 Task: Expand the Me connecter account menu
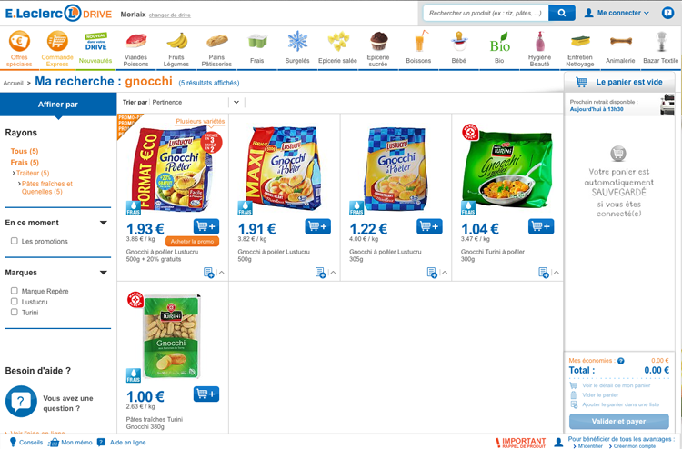point(617,13)
